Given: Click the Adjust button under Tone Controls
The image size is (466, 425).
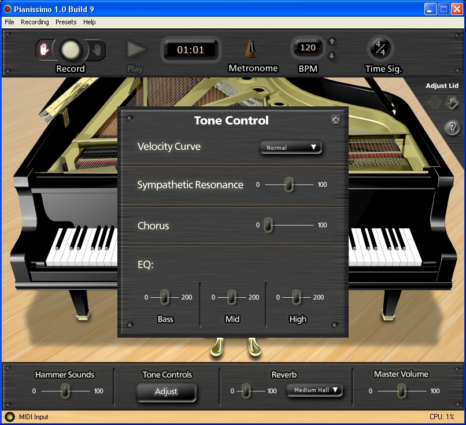Looking at the screenshot, I should 166,391.
